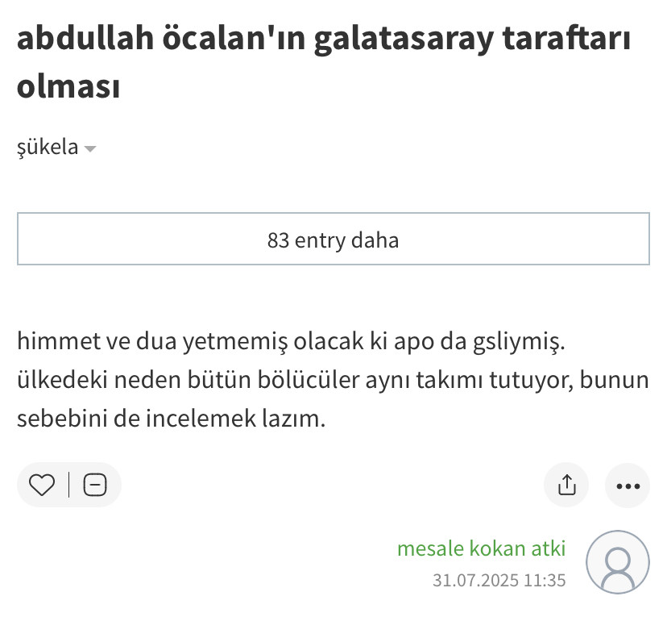The height and width of the screenshot is (617, 667).
Task: Expand the şükela sort dropdown arrow
Action: tap(90, 148)
